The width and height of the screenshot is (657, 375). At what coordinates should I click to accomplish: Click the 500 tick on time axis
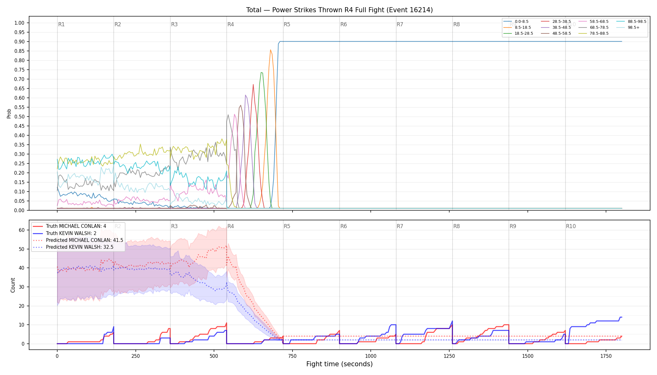point(214,356)
